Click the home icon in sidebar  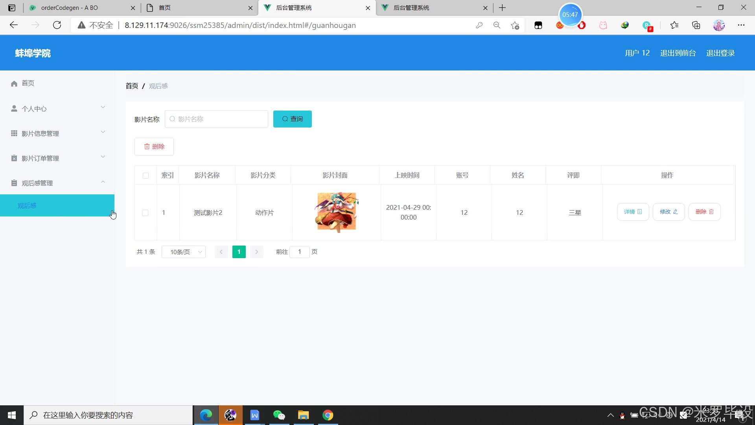(x=14, y=83)
